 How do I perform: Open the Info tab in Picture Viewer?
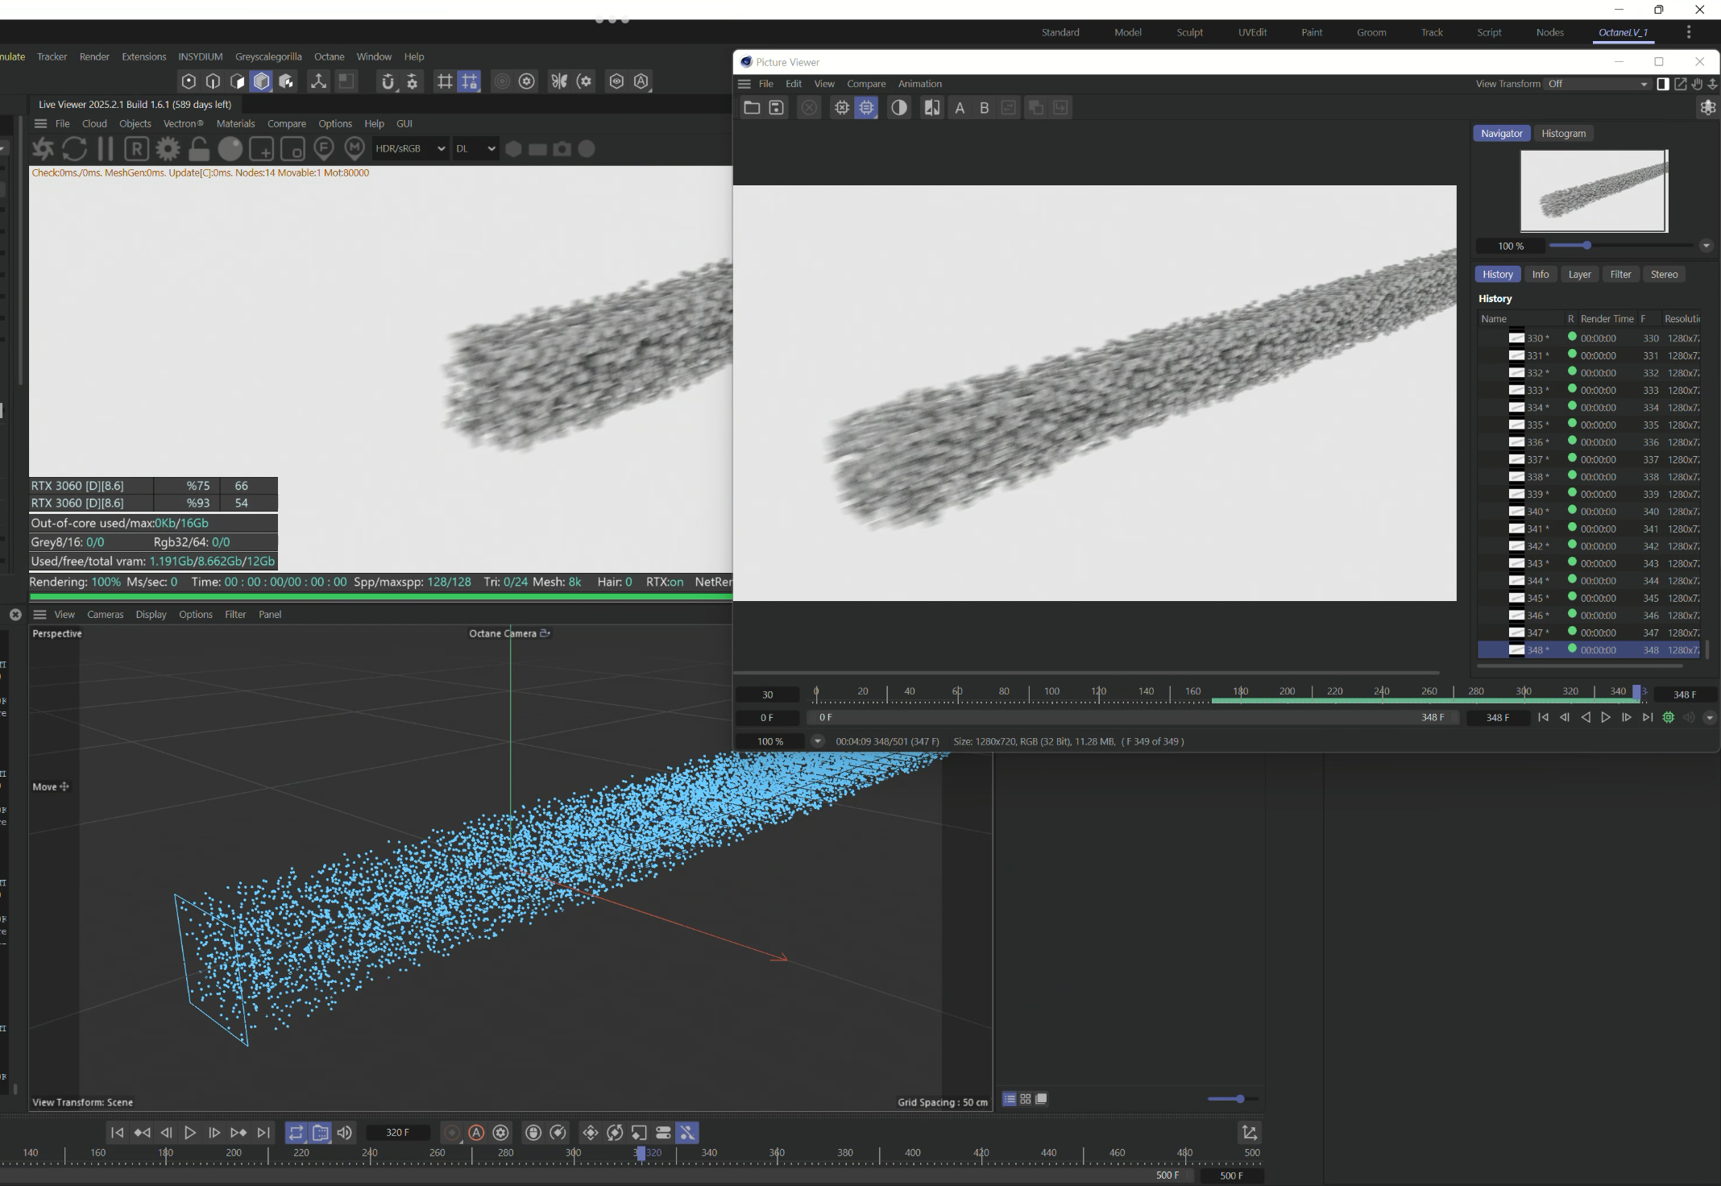tap(1540, 275)
